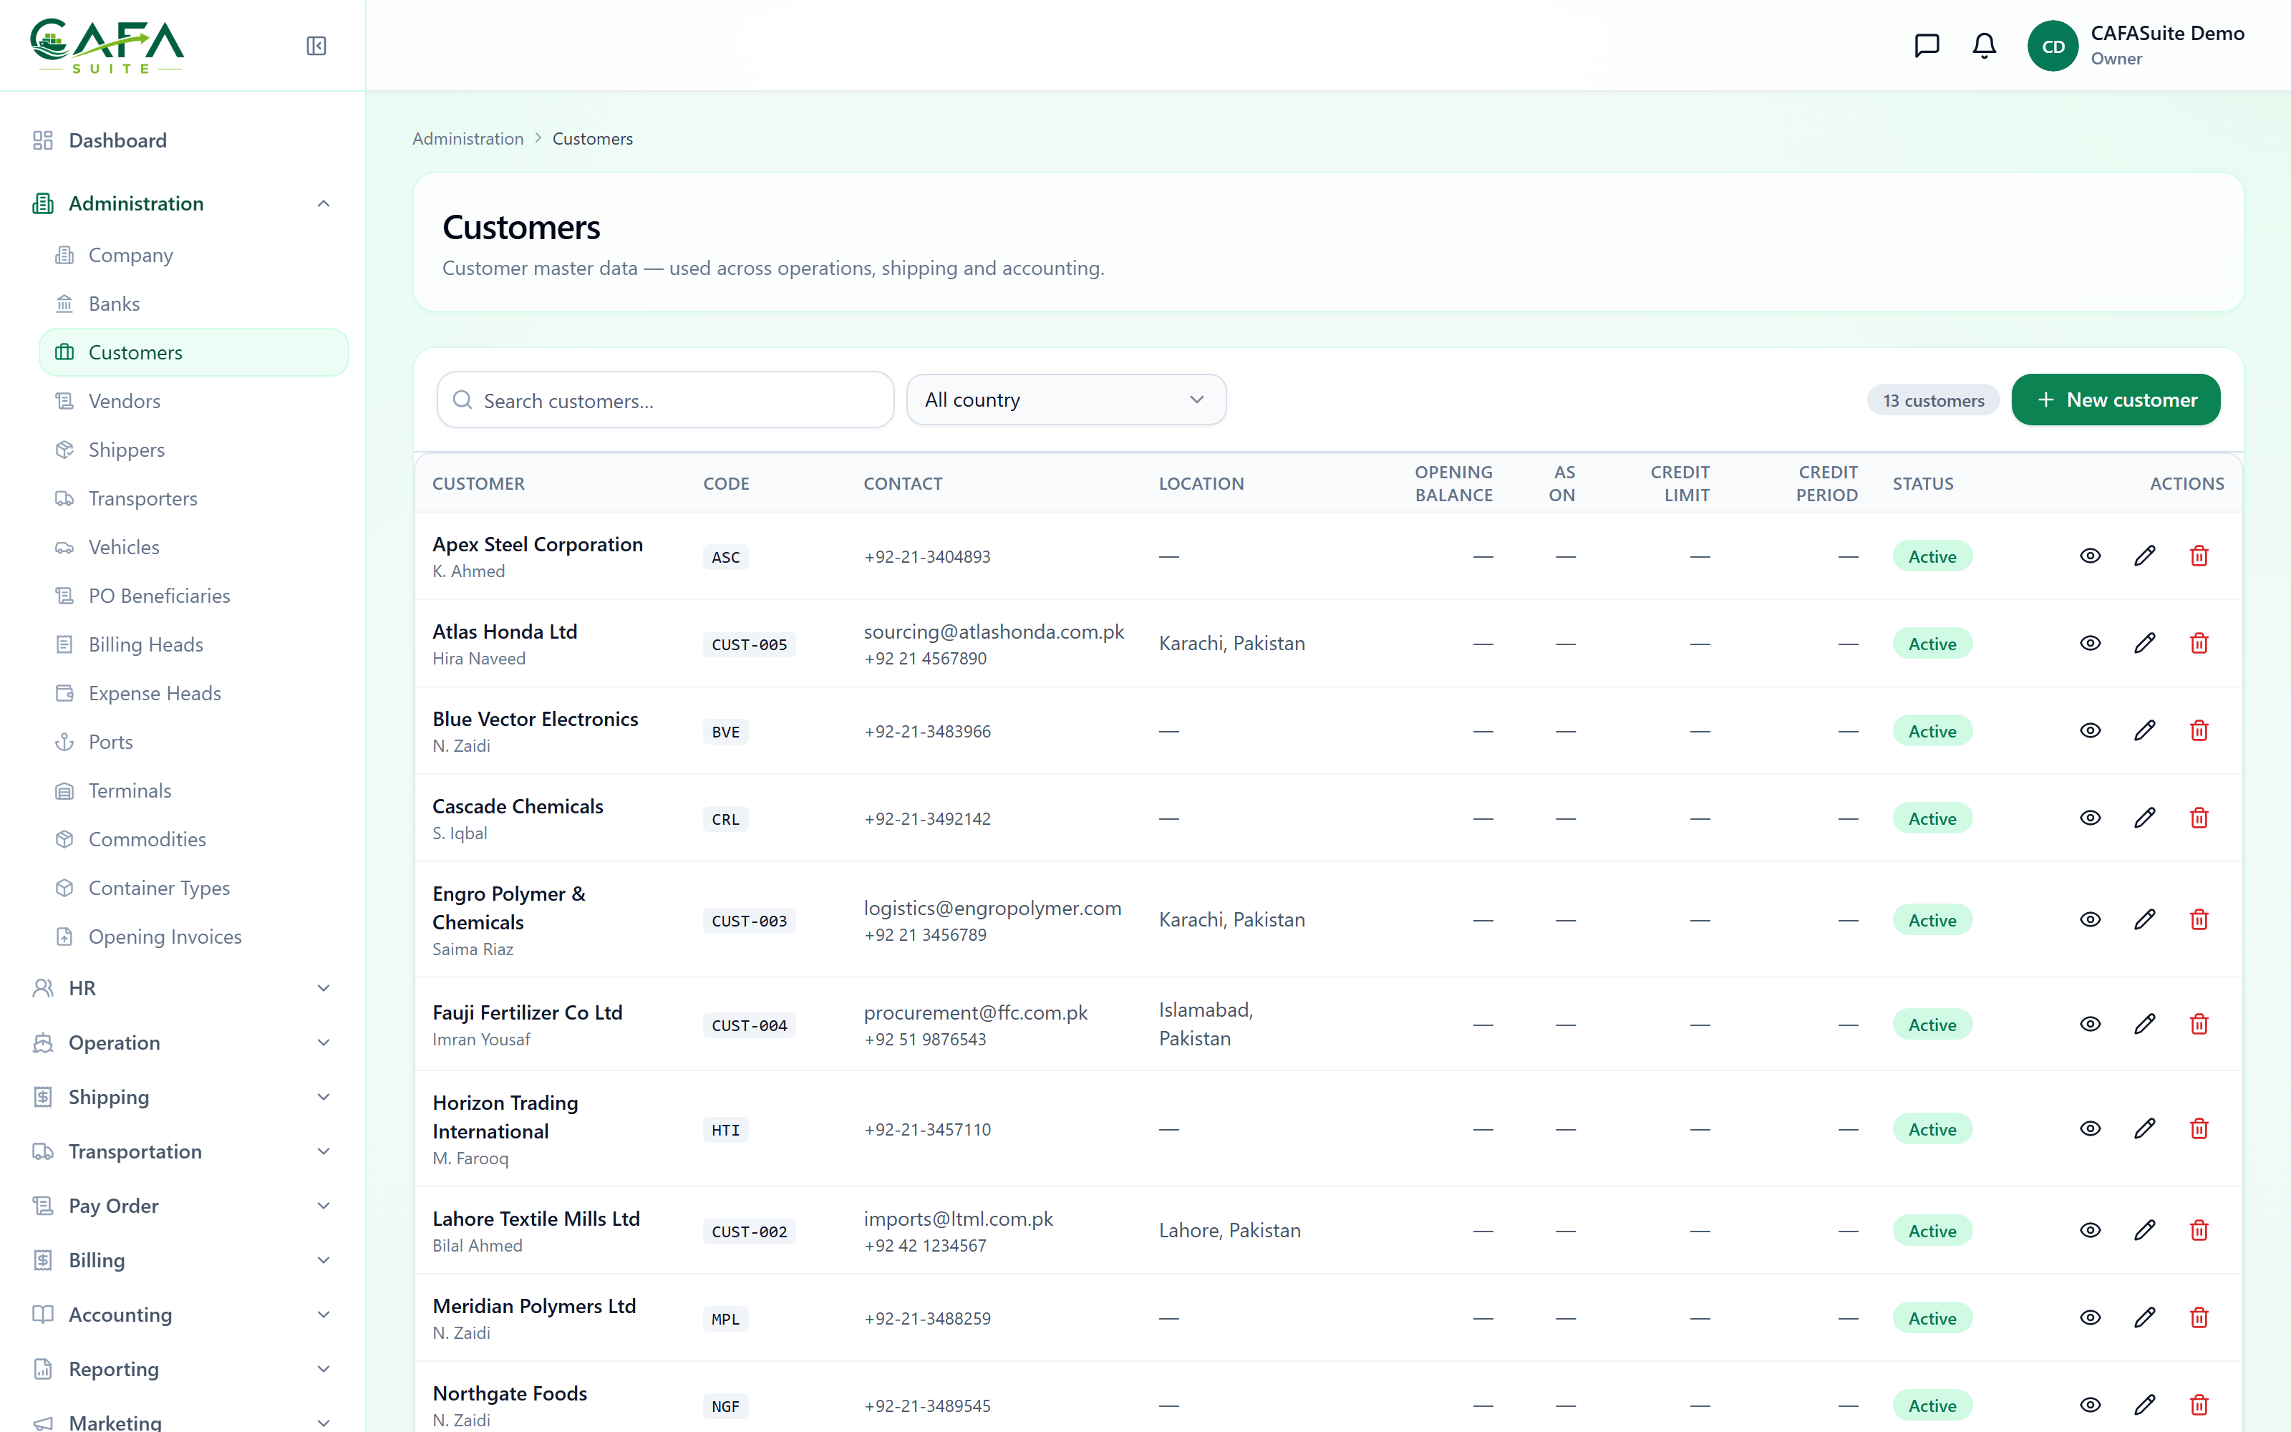Expand the Pay Order section

coord(182,1206)
